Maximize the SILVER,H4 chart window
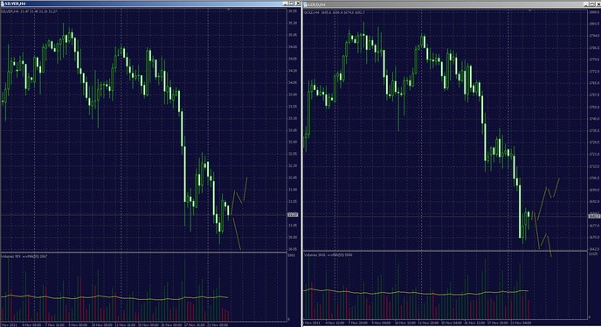Screen dimensions: 601x327 291,3
